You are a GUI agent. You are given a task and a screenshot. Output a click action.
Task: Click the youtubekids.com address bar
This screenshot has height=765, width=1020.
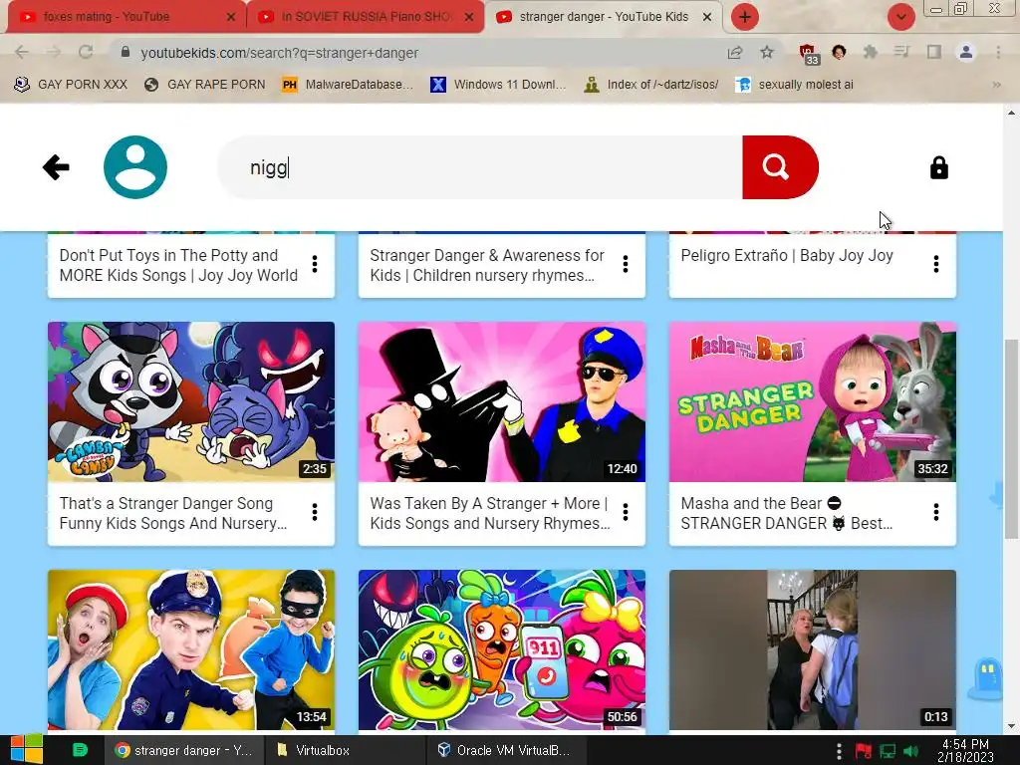(416, 53)
